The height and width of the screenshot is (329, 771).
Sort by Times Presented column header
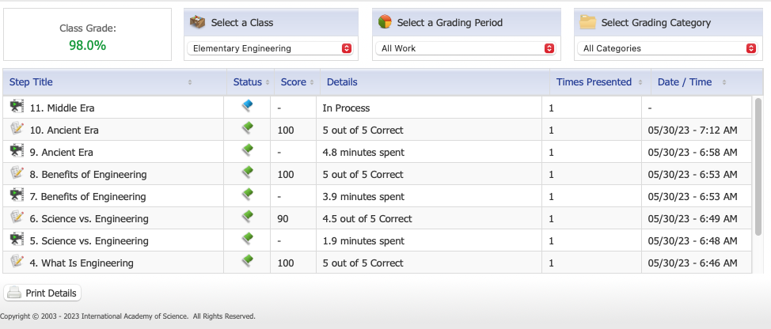(594, 82)
